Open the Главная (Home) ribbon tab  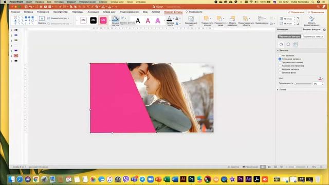pyautogui.click(x=15, y=12)
